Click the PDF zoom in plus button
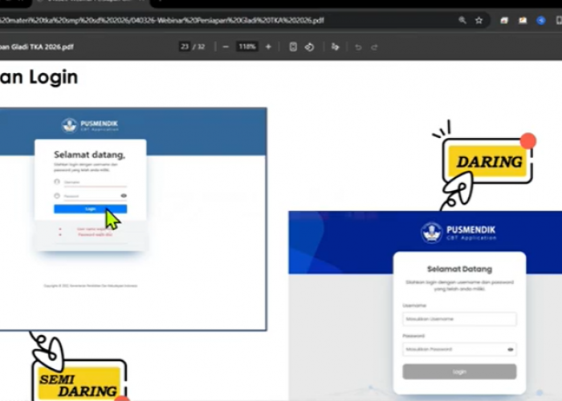 click(x=268, y=47)
